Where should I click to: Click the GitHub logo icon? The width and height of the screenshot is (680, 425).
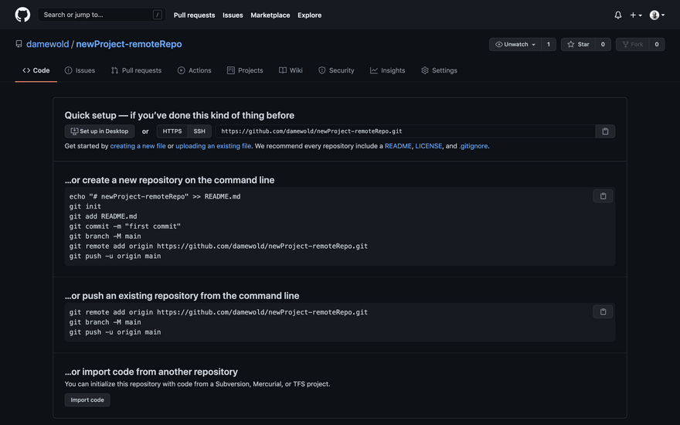point(22,15)
